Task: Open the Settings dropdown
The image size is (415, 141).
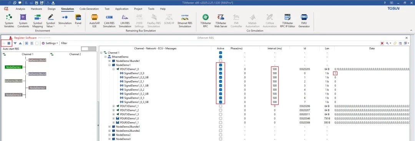Action: point(50,43)
